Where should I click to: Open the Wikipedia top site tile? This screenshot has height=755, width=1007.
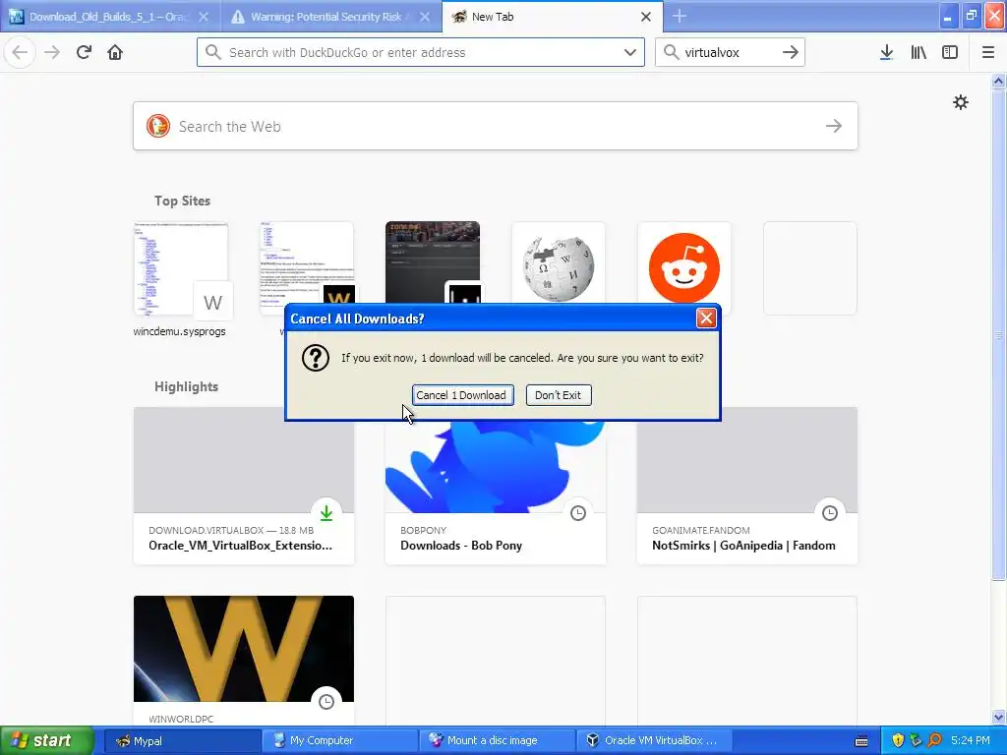coord(559,268)
